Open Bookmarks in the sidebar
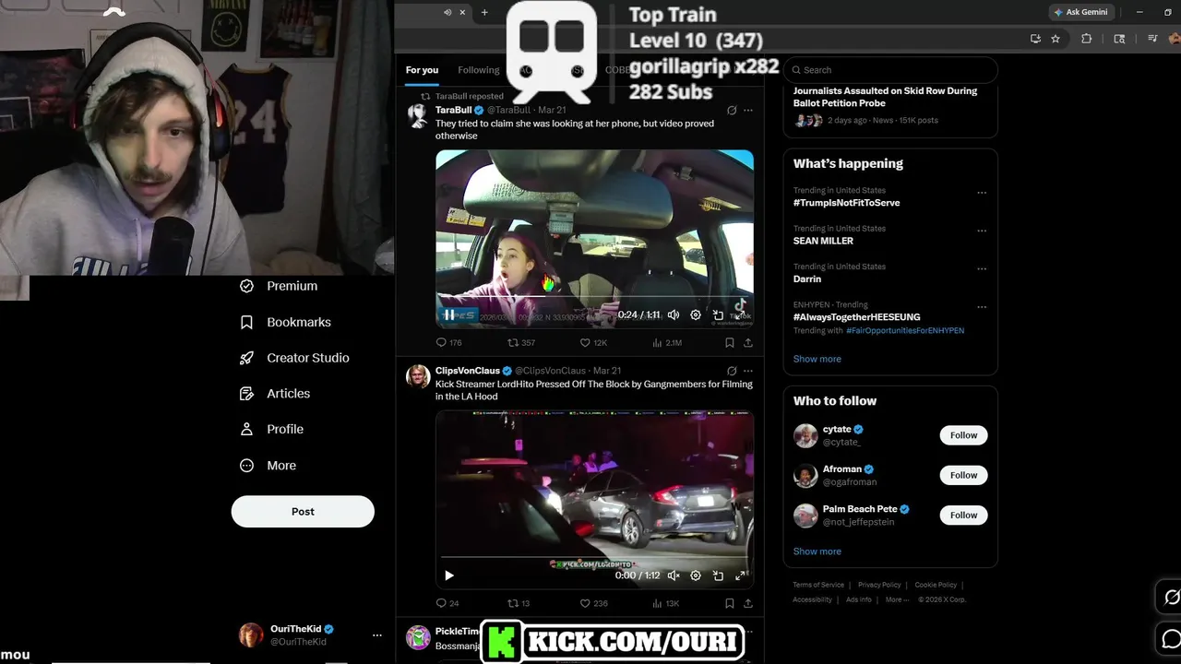 [x=285, y=322]
